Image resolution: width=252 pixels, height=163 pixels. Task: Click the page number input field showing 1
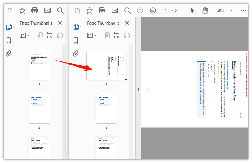pyautogui.click(x=166, y=11)
